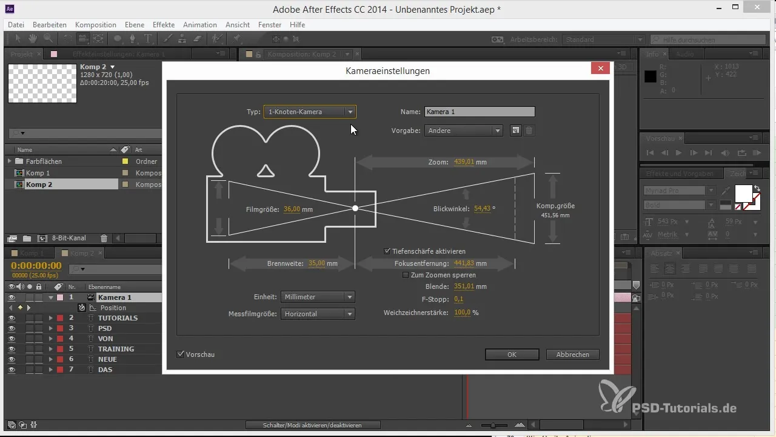Hide the VON layer eye icon
The height and width of the screenshot is (437, 776).
12,339
